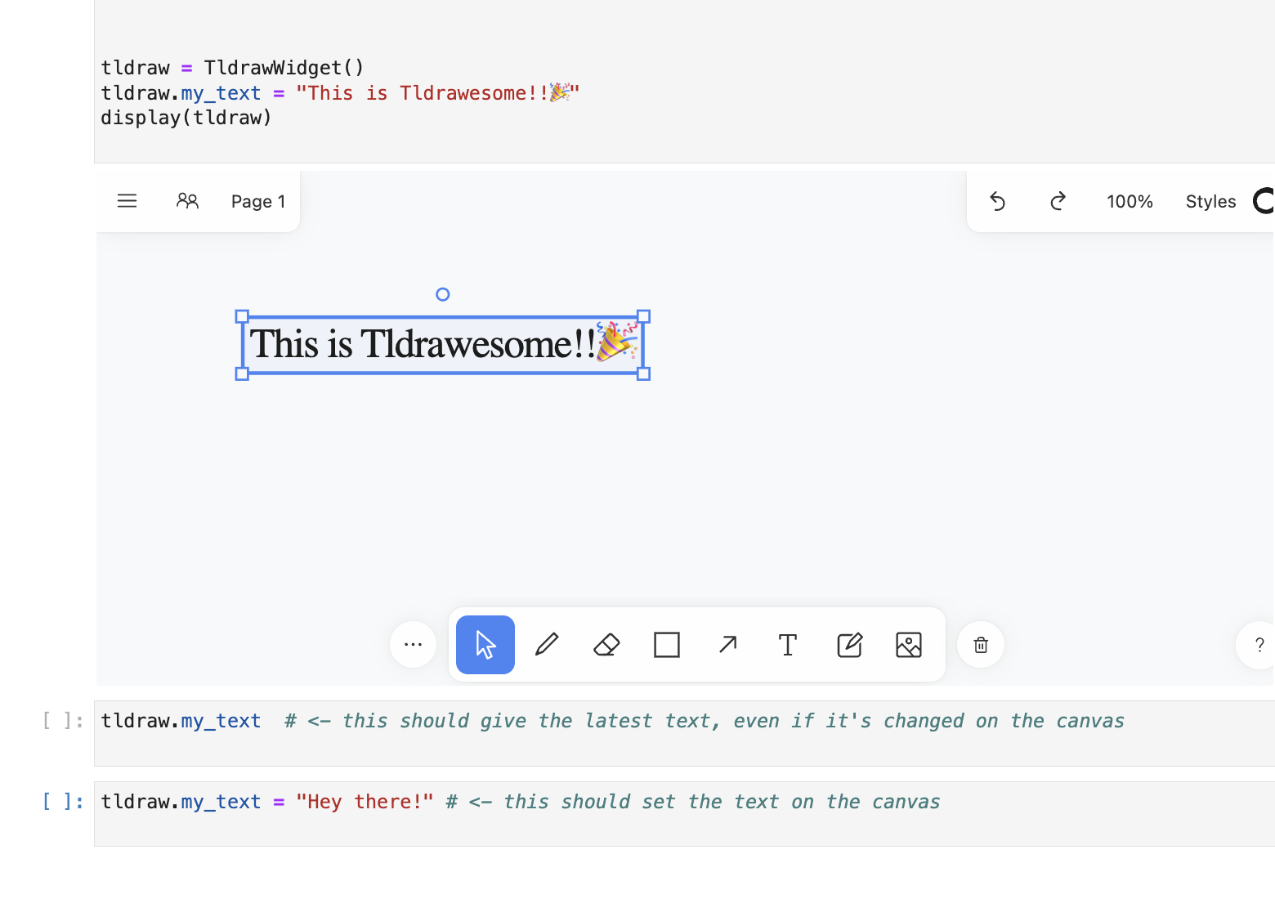Select the Image insert tool
The image size is (1275, 917).
908,645
